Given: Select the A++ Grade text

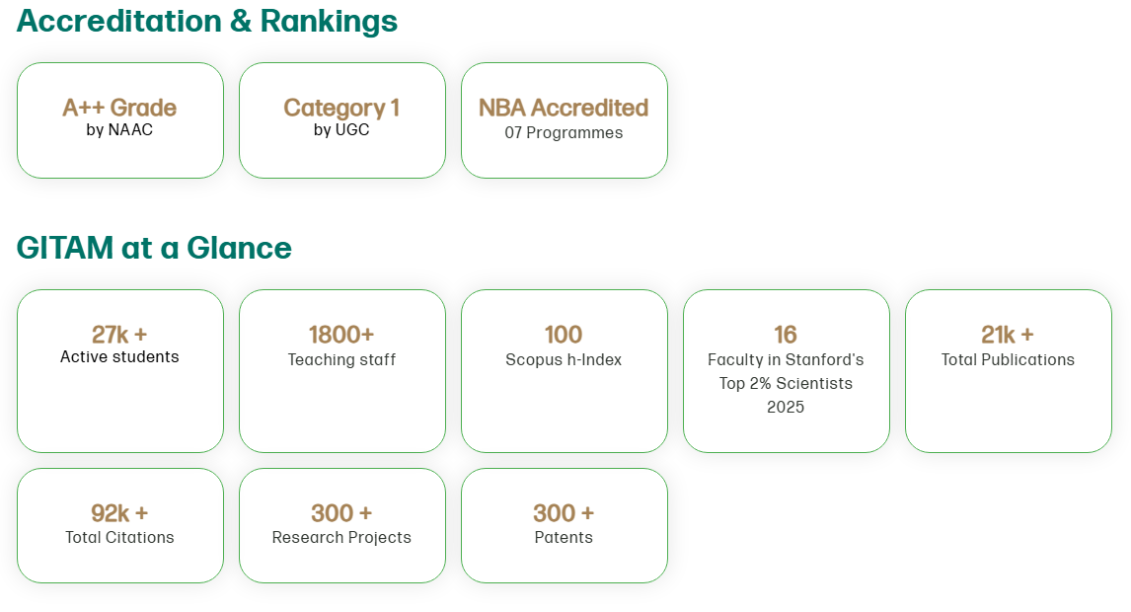Looking at the screenshot, I should 119,108.
